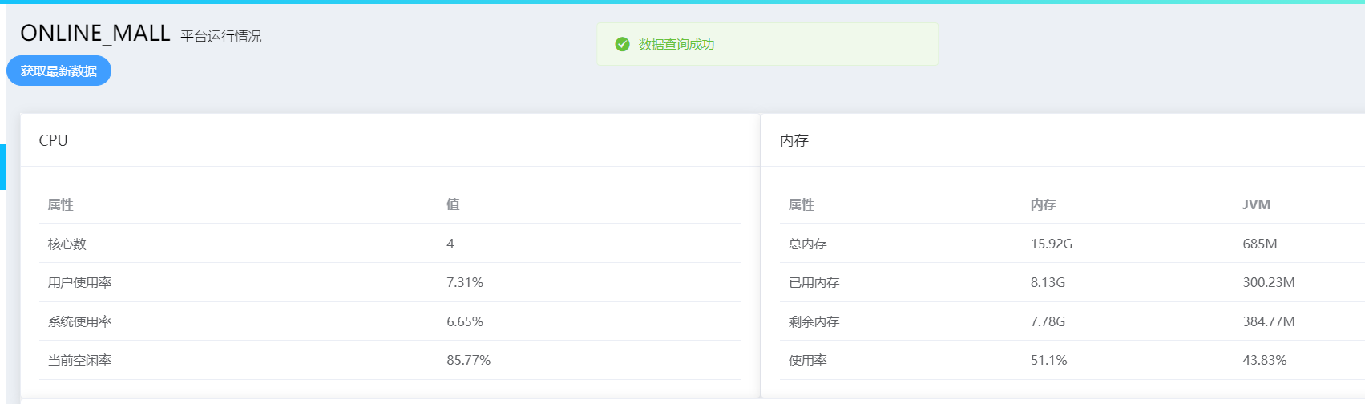The height and width of the screenshot is (404, 1365).
Task: Click the green success checkmark icon
Action: coord(622,44)
